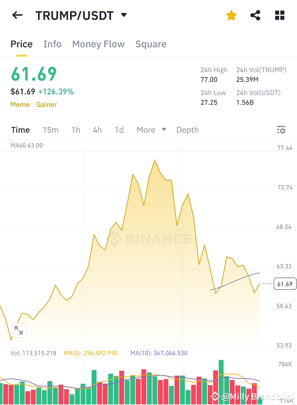This screenshot has width=297, height=405.
Task: Click the Gainer tag link
Action: 47,104
